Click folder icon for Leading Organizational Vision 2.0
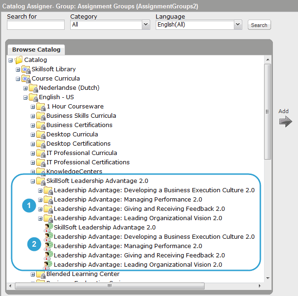298x296 pixels. (48, 218)
